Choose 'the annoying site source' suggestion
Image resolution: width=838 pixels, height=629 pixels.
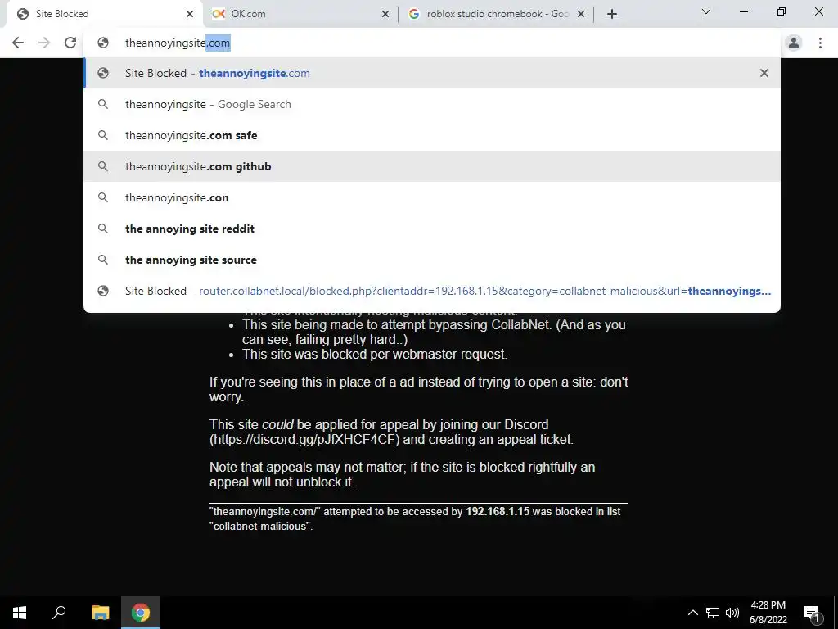(x=432, y=260)
